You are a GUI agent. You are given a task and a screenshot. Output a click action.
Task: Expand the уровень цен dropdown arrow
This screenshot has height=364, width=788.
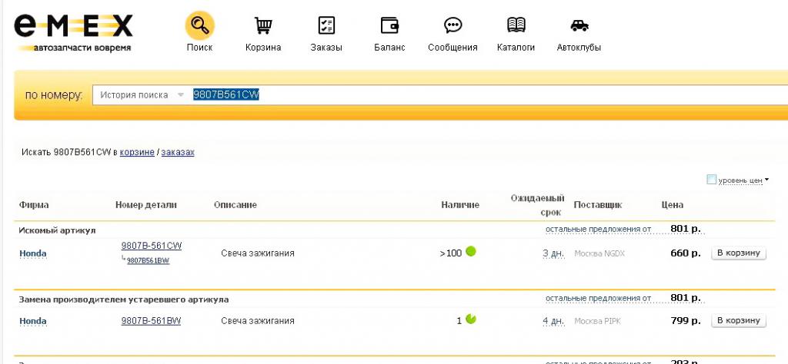tap(767, 180)
